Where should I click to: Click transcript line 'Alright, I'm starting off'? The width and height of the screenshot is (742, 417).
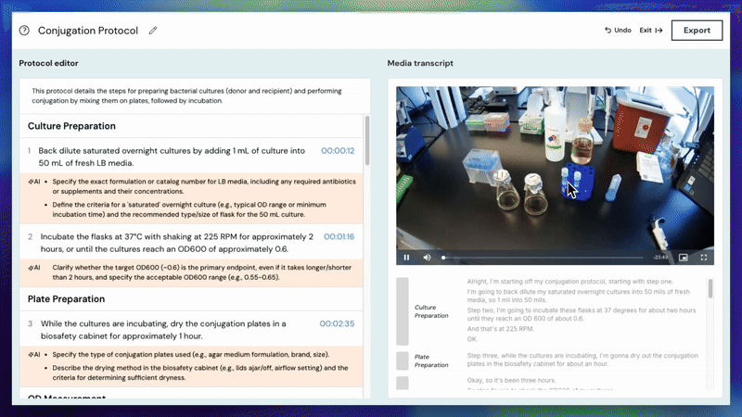(x=569, y=282)
